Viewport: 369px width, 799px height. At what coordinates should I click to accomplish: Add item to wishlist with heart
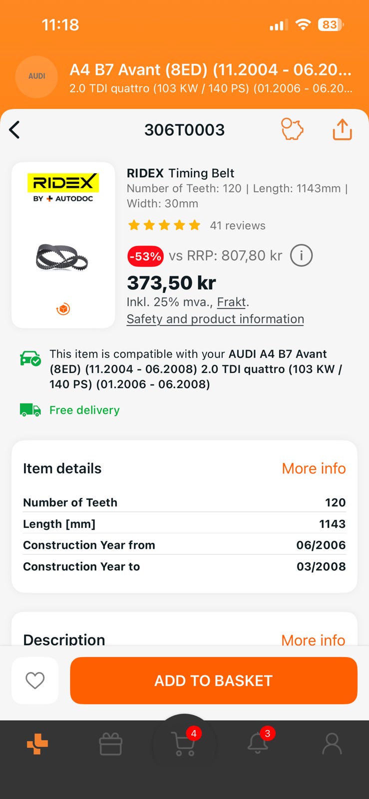(35, 680)
